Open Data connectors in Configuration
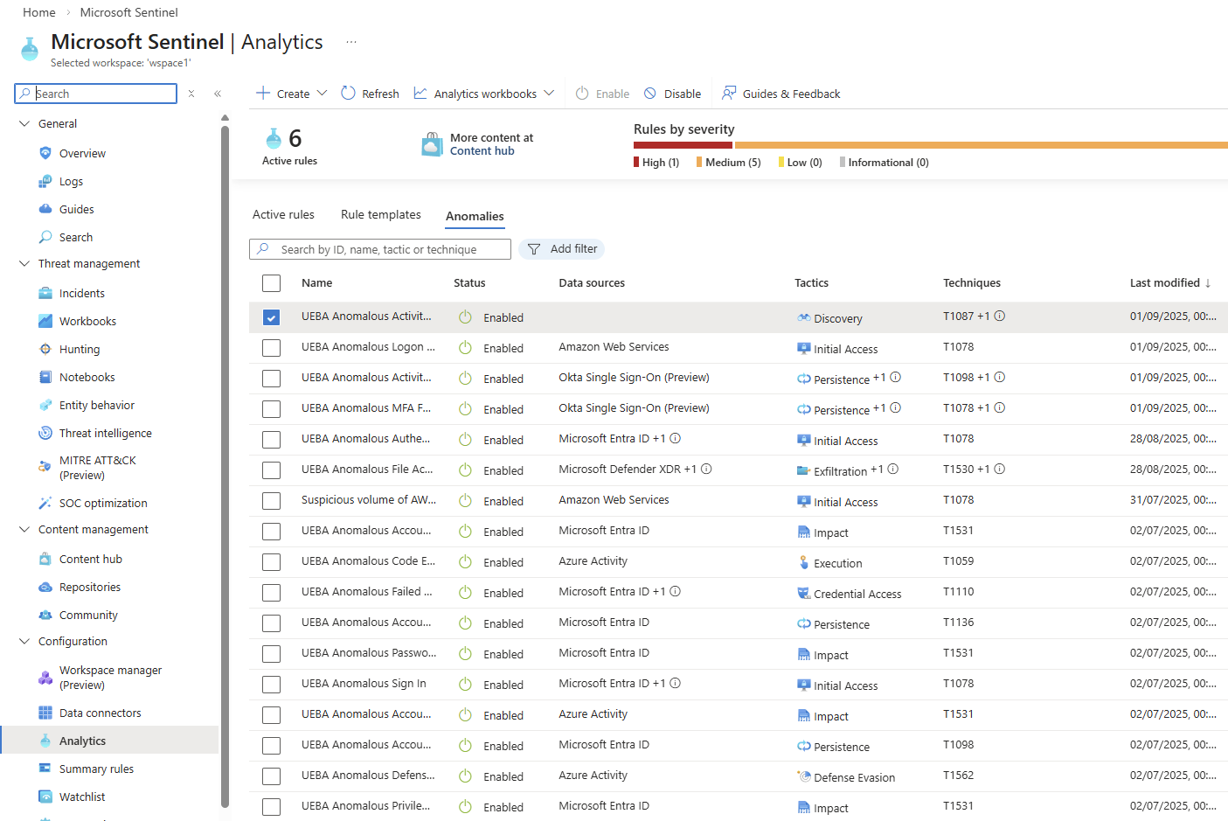 (x=100, y=713)
